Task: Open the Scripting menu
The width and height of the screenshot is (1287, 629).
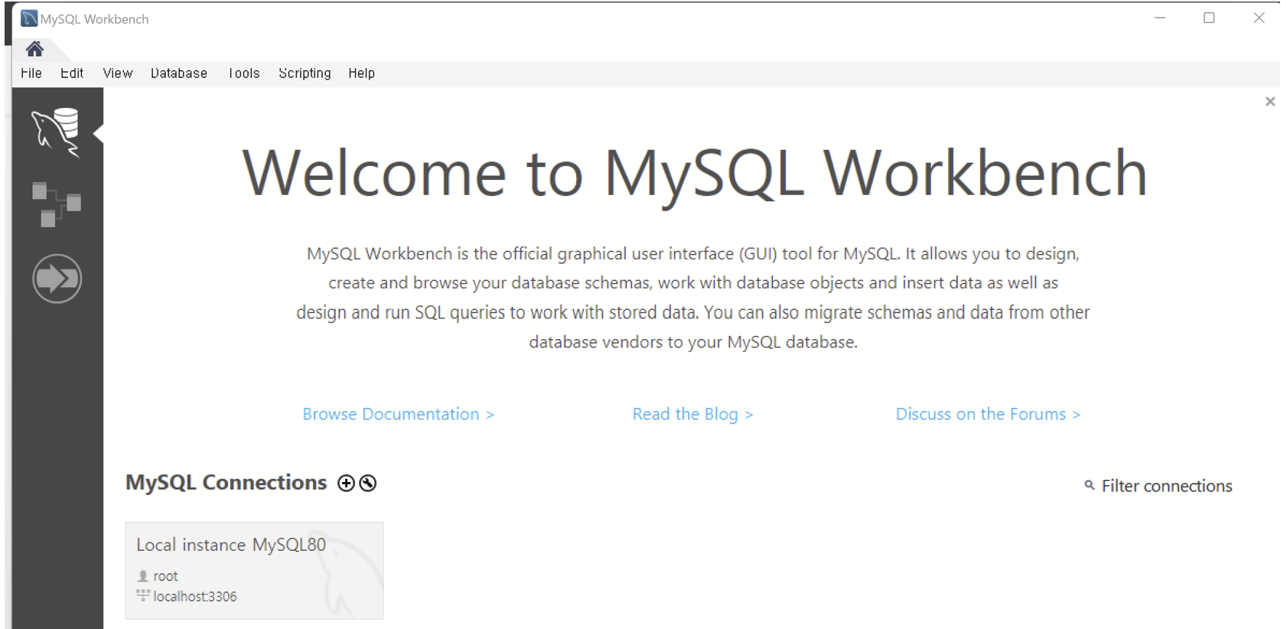Action: [x=305, y=73]
